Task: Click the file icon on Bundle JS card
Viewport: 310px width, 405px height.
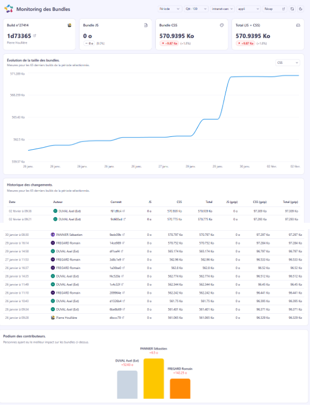Action: pos(146,25)
